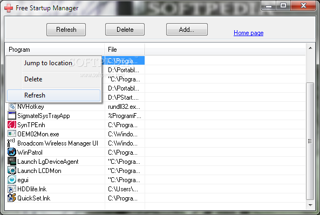Close the Free Startup Manager window
Screen dimensions: 320x215
[x=303, y=5]
